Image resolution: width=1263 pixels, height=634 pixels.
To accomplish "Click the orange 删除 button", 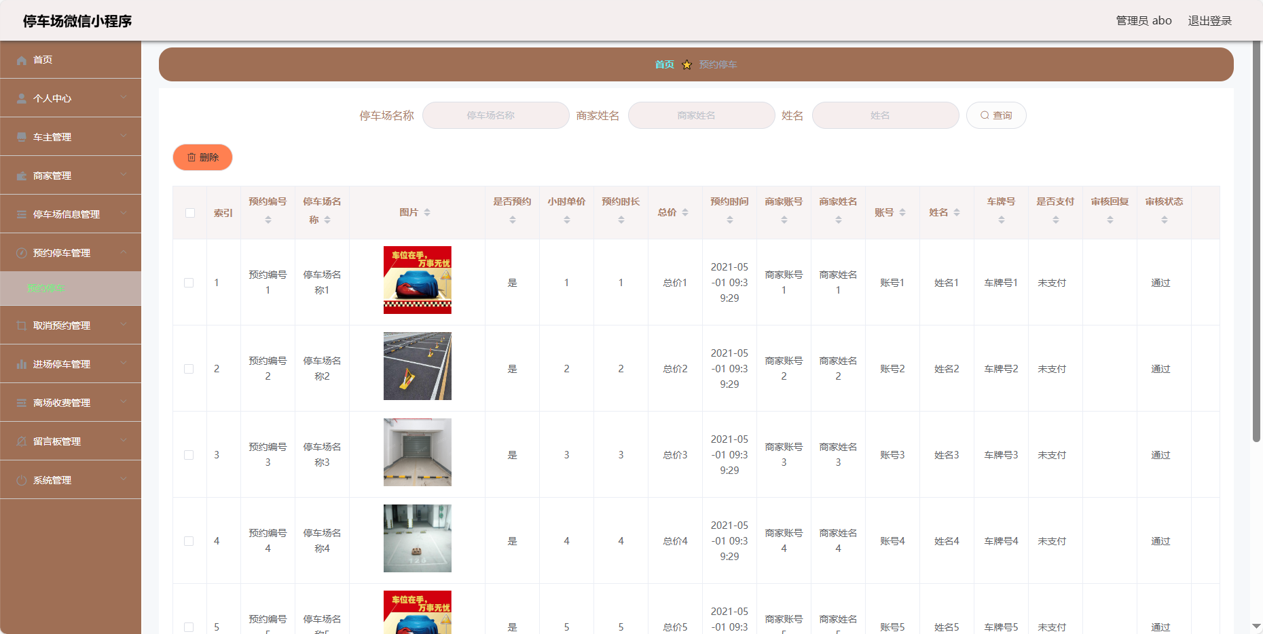I will (x=203, y=157).
